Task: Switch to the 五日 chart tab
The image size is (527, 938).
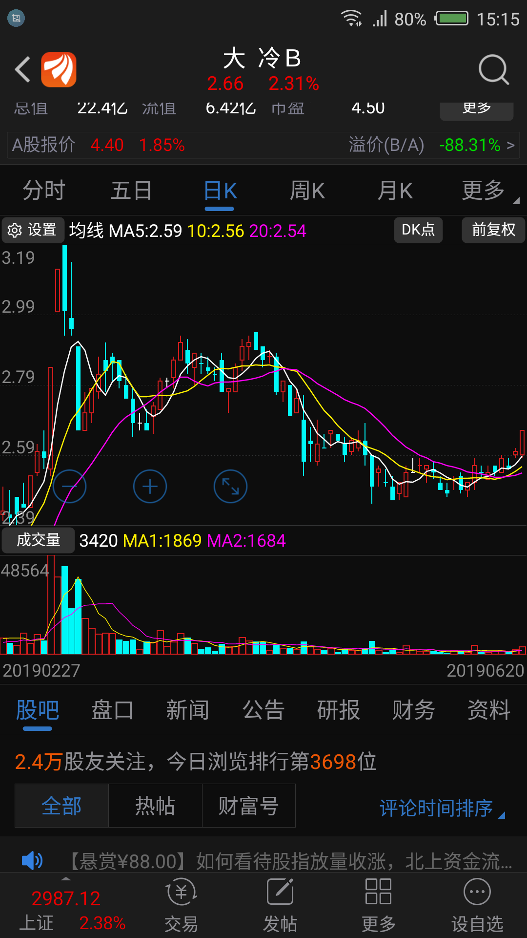Action: pyautogui.click(x=131, y=191)
